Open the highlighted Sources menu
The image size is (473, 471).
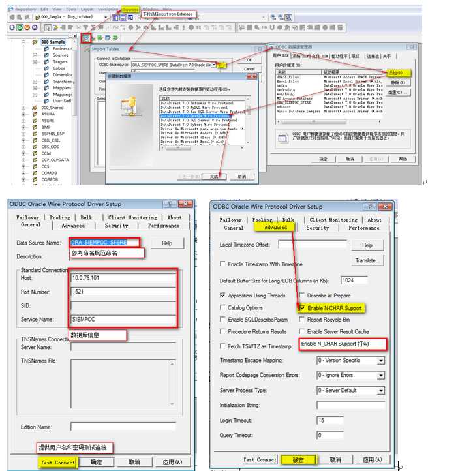130,9
